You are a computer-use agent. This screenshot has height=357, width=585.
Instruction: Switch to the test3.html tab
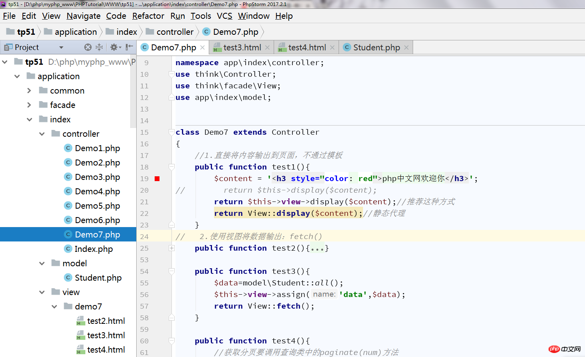pos(242,48)
